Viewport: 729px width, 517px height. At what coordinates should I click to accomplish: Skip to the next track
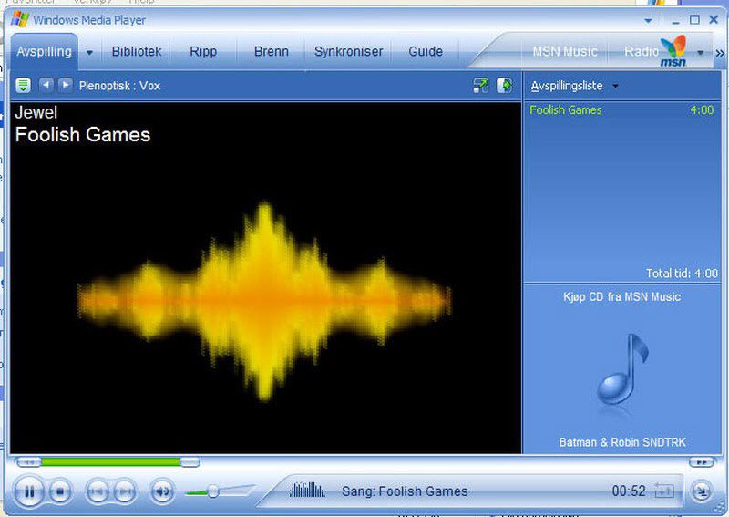[125, 491]
